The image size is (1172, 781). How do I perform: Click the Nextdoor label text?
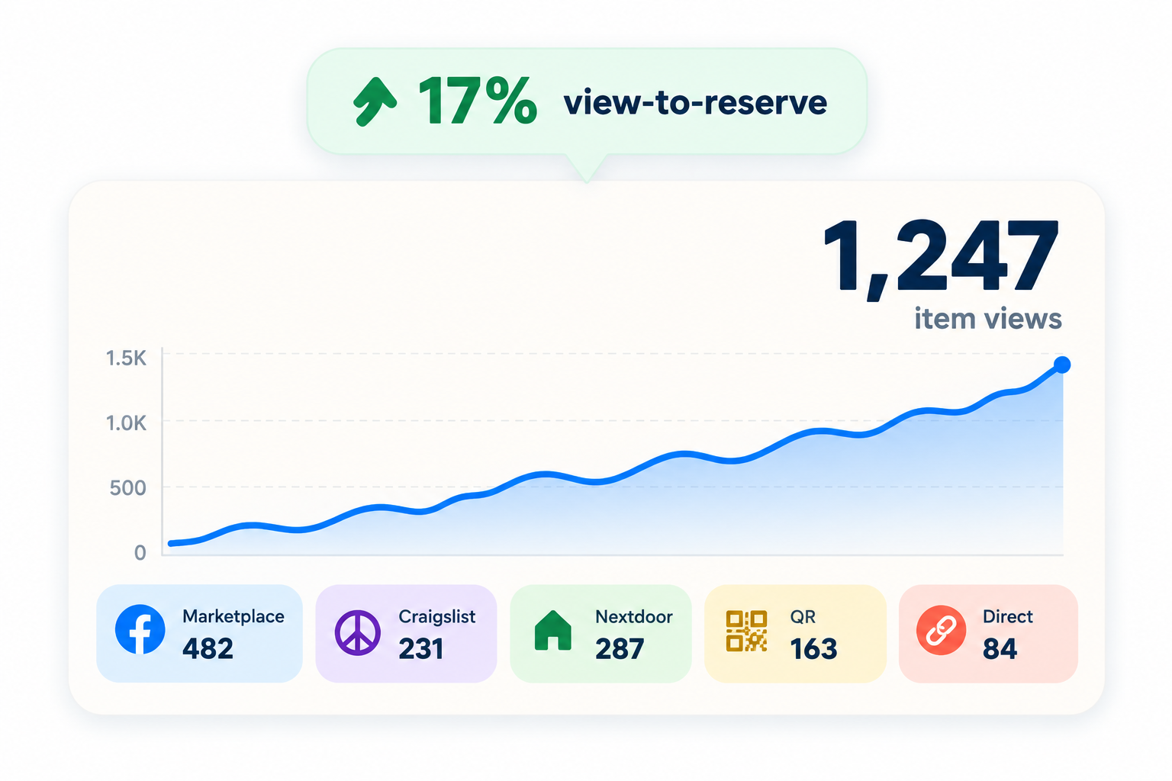(634, 616)
